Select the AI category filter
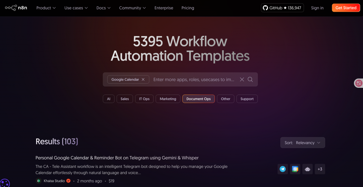Viewport: 363px width, 187px height. 108,99
